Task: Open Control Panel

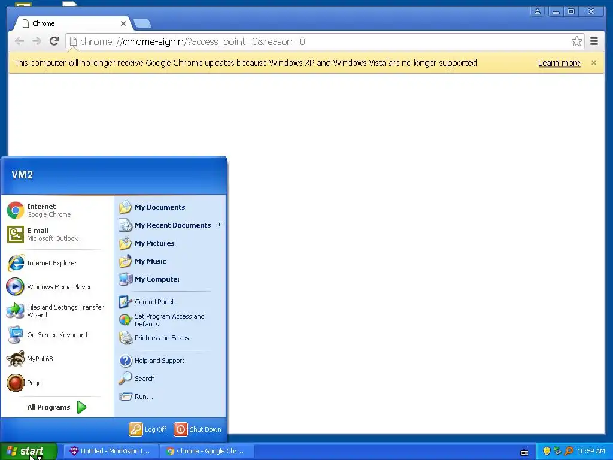Action: pos(171,302)
